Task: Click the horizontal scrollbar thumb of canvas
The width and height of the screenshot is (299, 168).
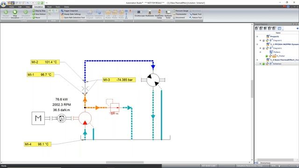Action: [125, 162]
